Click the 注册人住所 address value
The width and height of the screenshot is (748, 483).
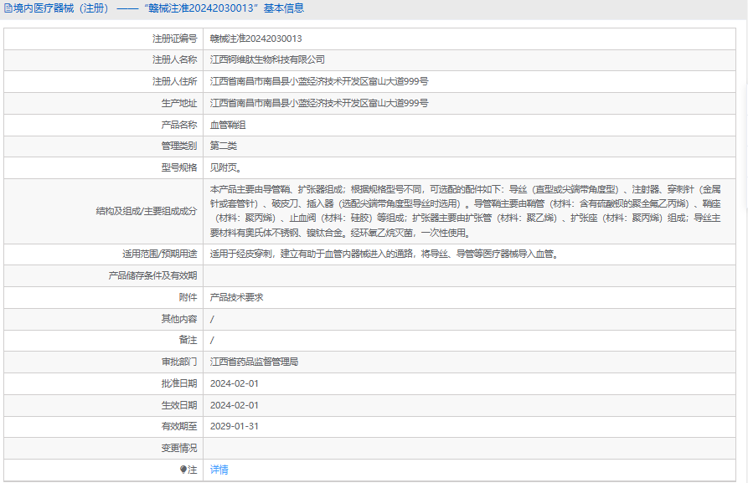click(x=319, y=81)
